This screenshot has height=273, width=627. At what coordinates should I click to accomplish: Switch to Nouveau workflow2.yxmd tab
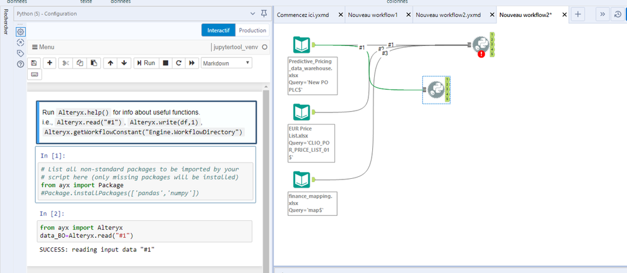tap(448, 14)
